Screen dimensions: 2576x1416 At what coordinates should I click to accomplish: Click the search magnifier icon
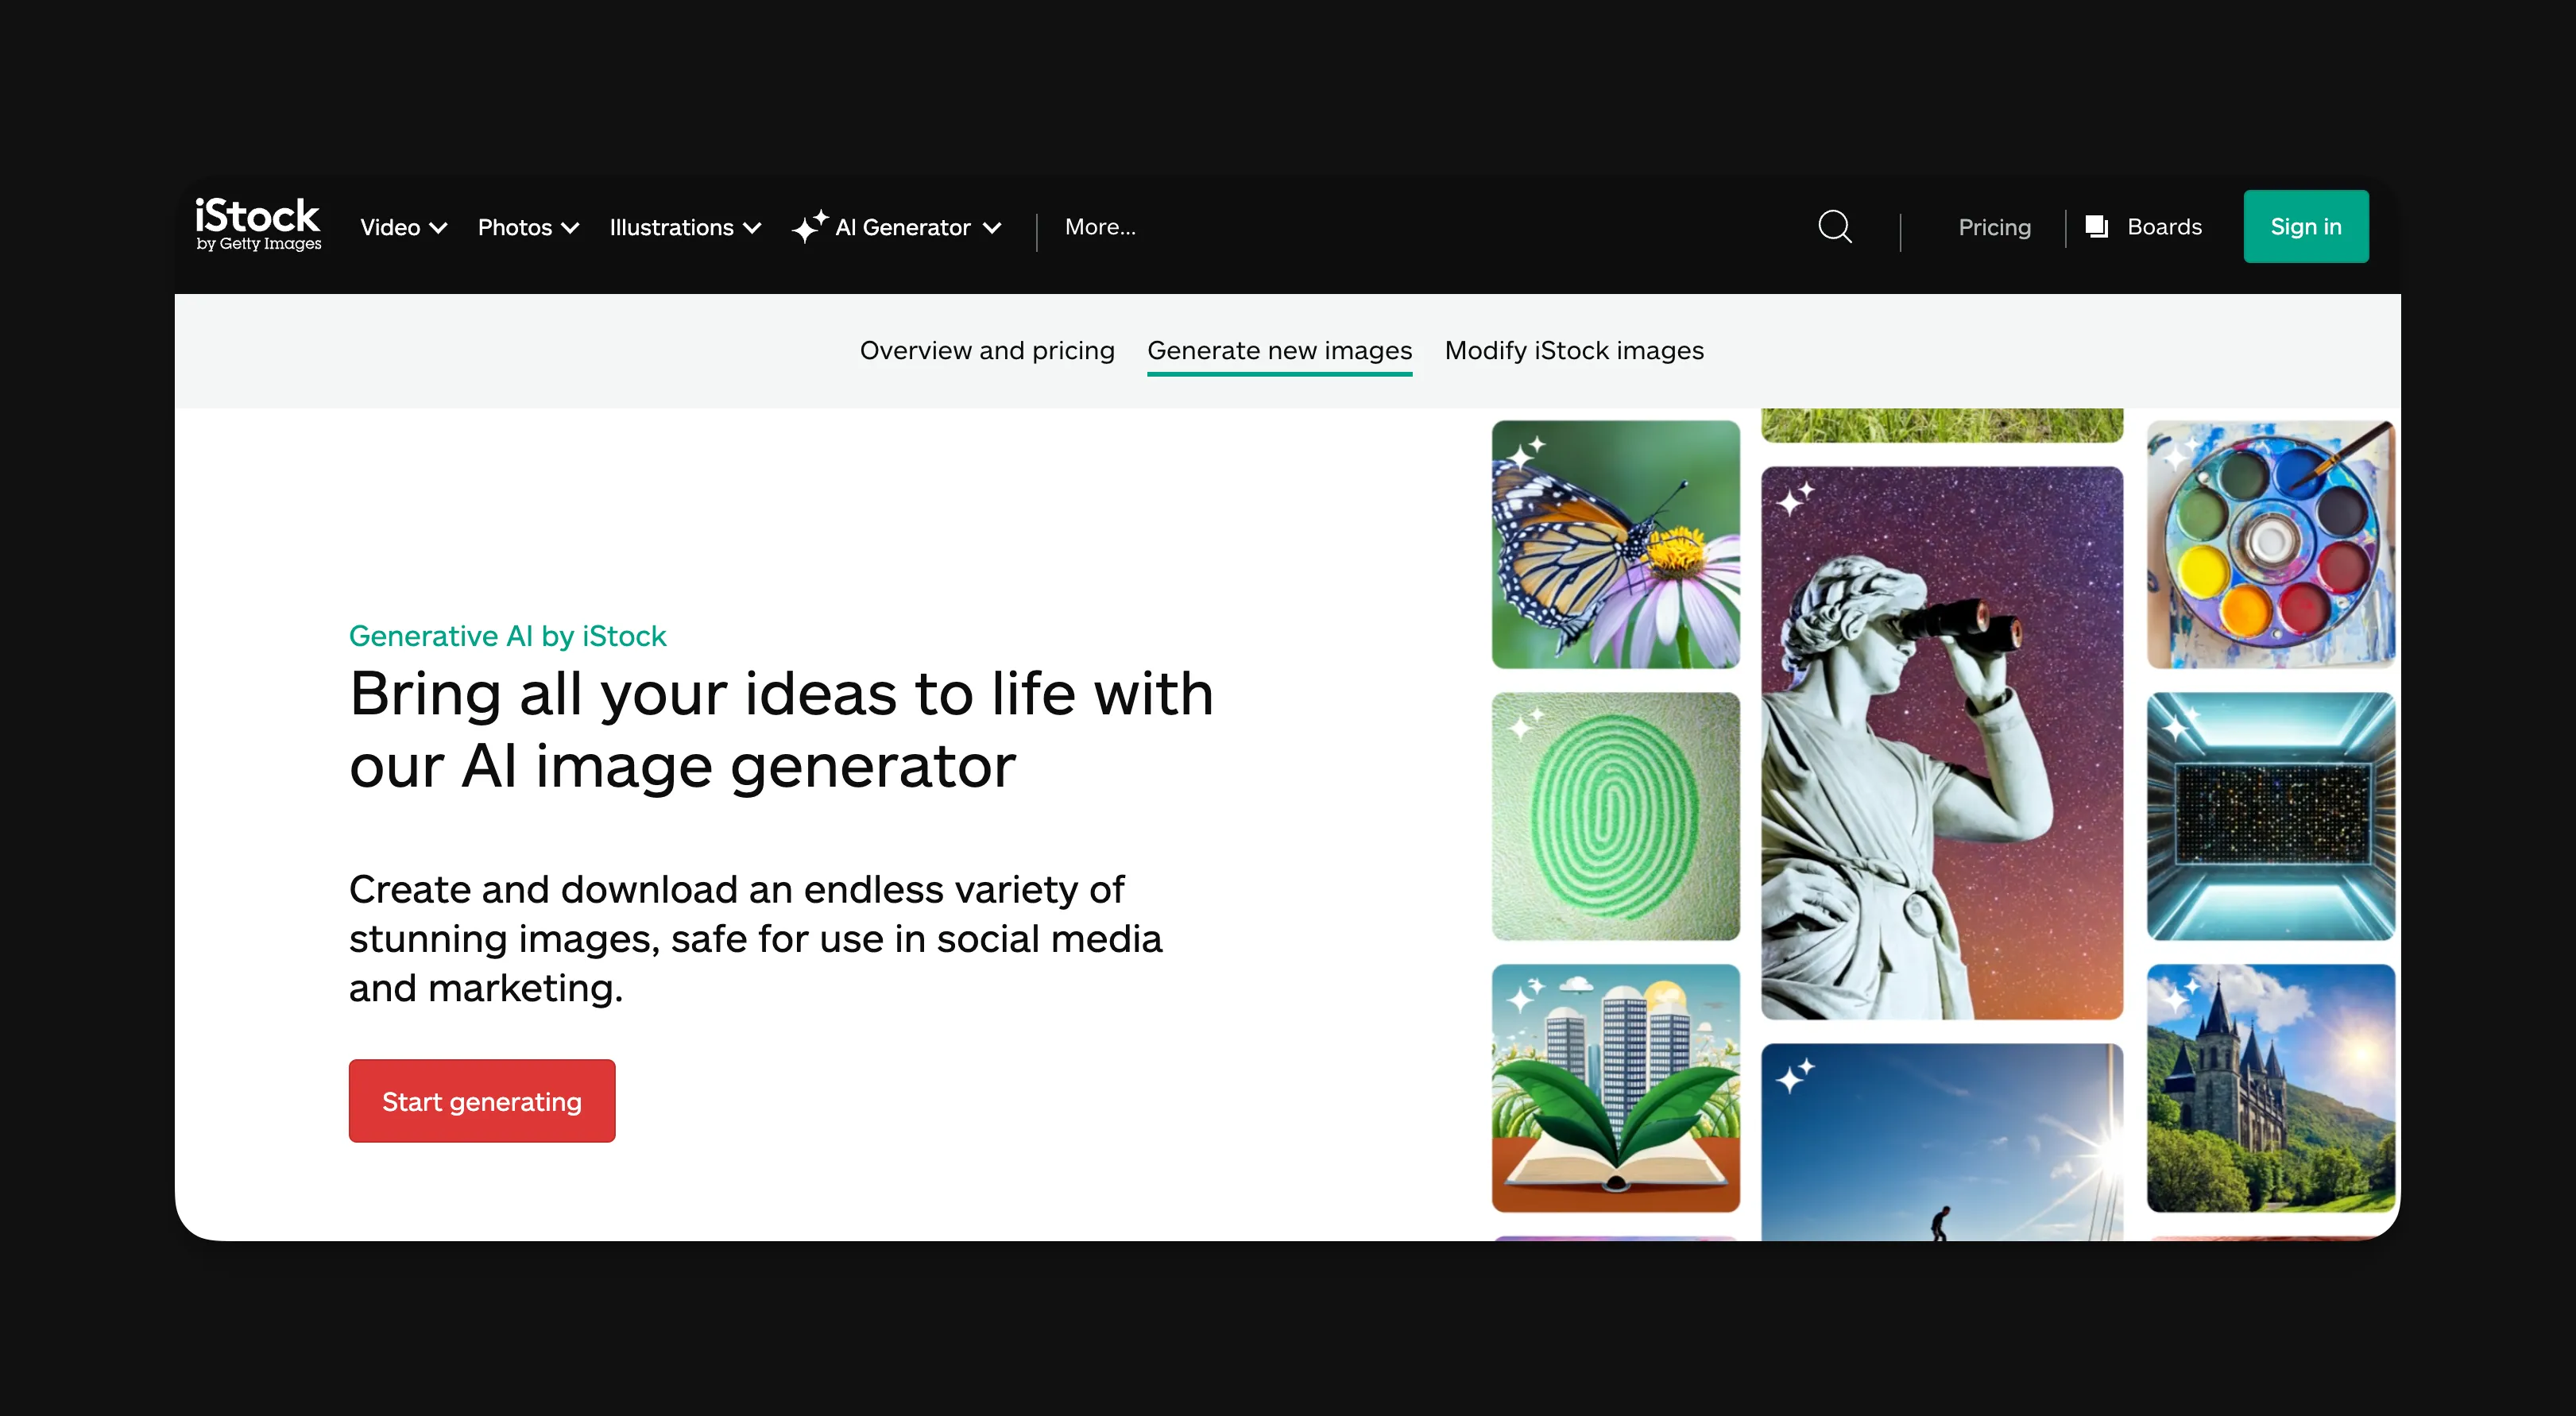click(x=1834, y=227)
